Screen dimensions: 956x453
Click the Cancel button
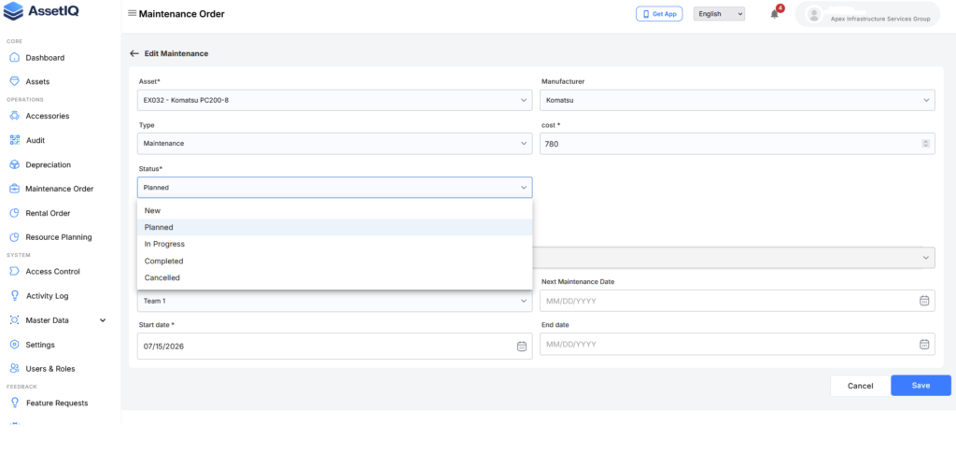pos(860,386)
